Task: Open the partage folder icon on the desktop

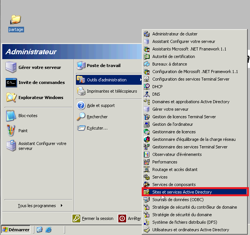Action: tap(16, 20)
